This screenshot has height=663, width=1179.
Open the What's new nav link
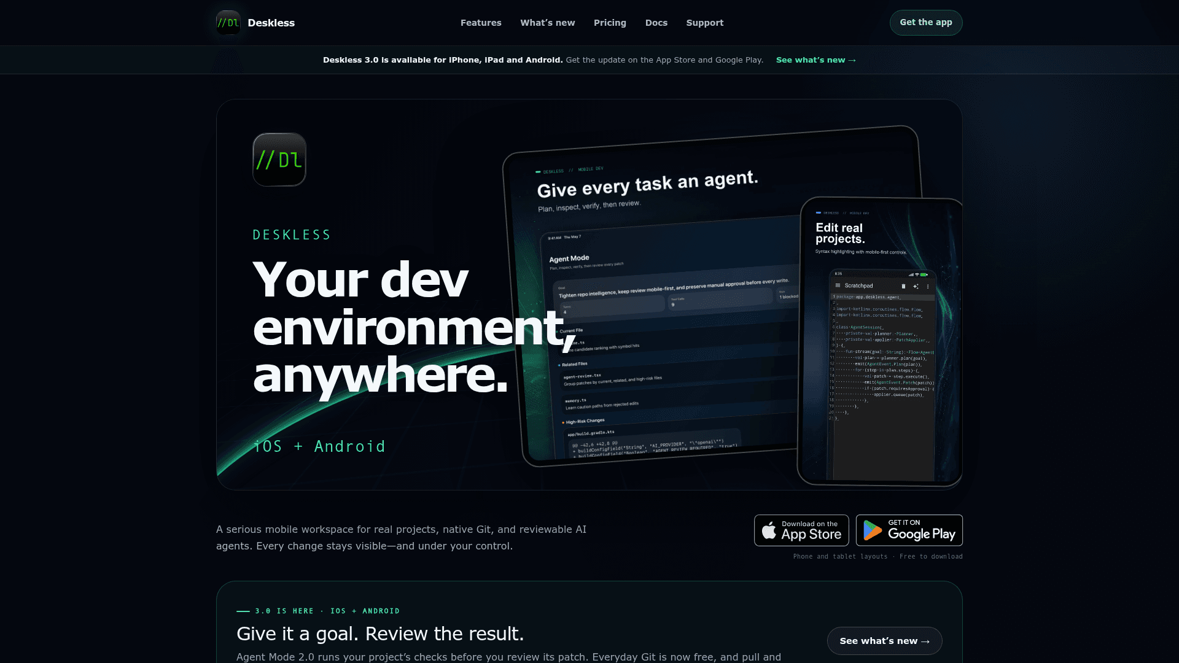tap(548, 23)
